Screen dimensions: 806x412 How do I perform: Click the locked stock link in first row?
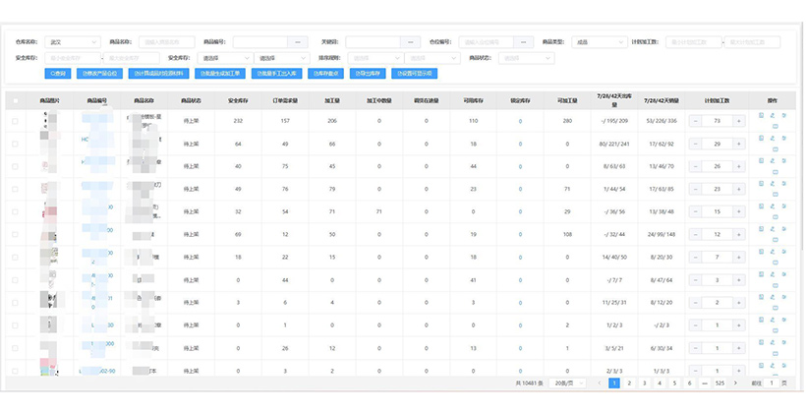[520, 120]
